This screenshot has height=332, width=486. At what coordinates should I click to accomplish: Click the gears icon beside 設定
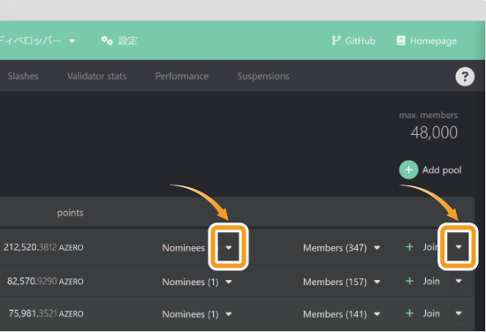pyautogui.click(x=107, y=41)
